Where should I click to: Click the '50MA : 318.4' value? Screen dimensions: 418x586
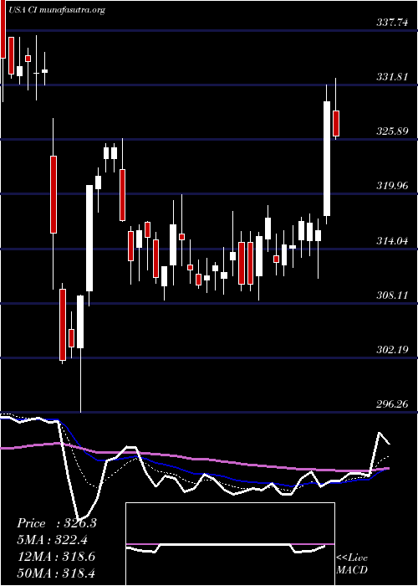click(56, 573)
